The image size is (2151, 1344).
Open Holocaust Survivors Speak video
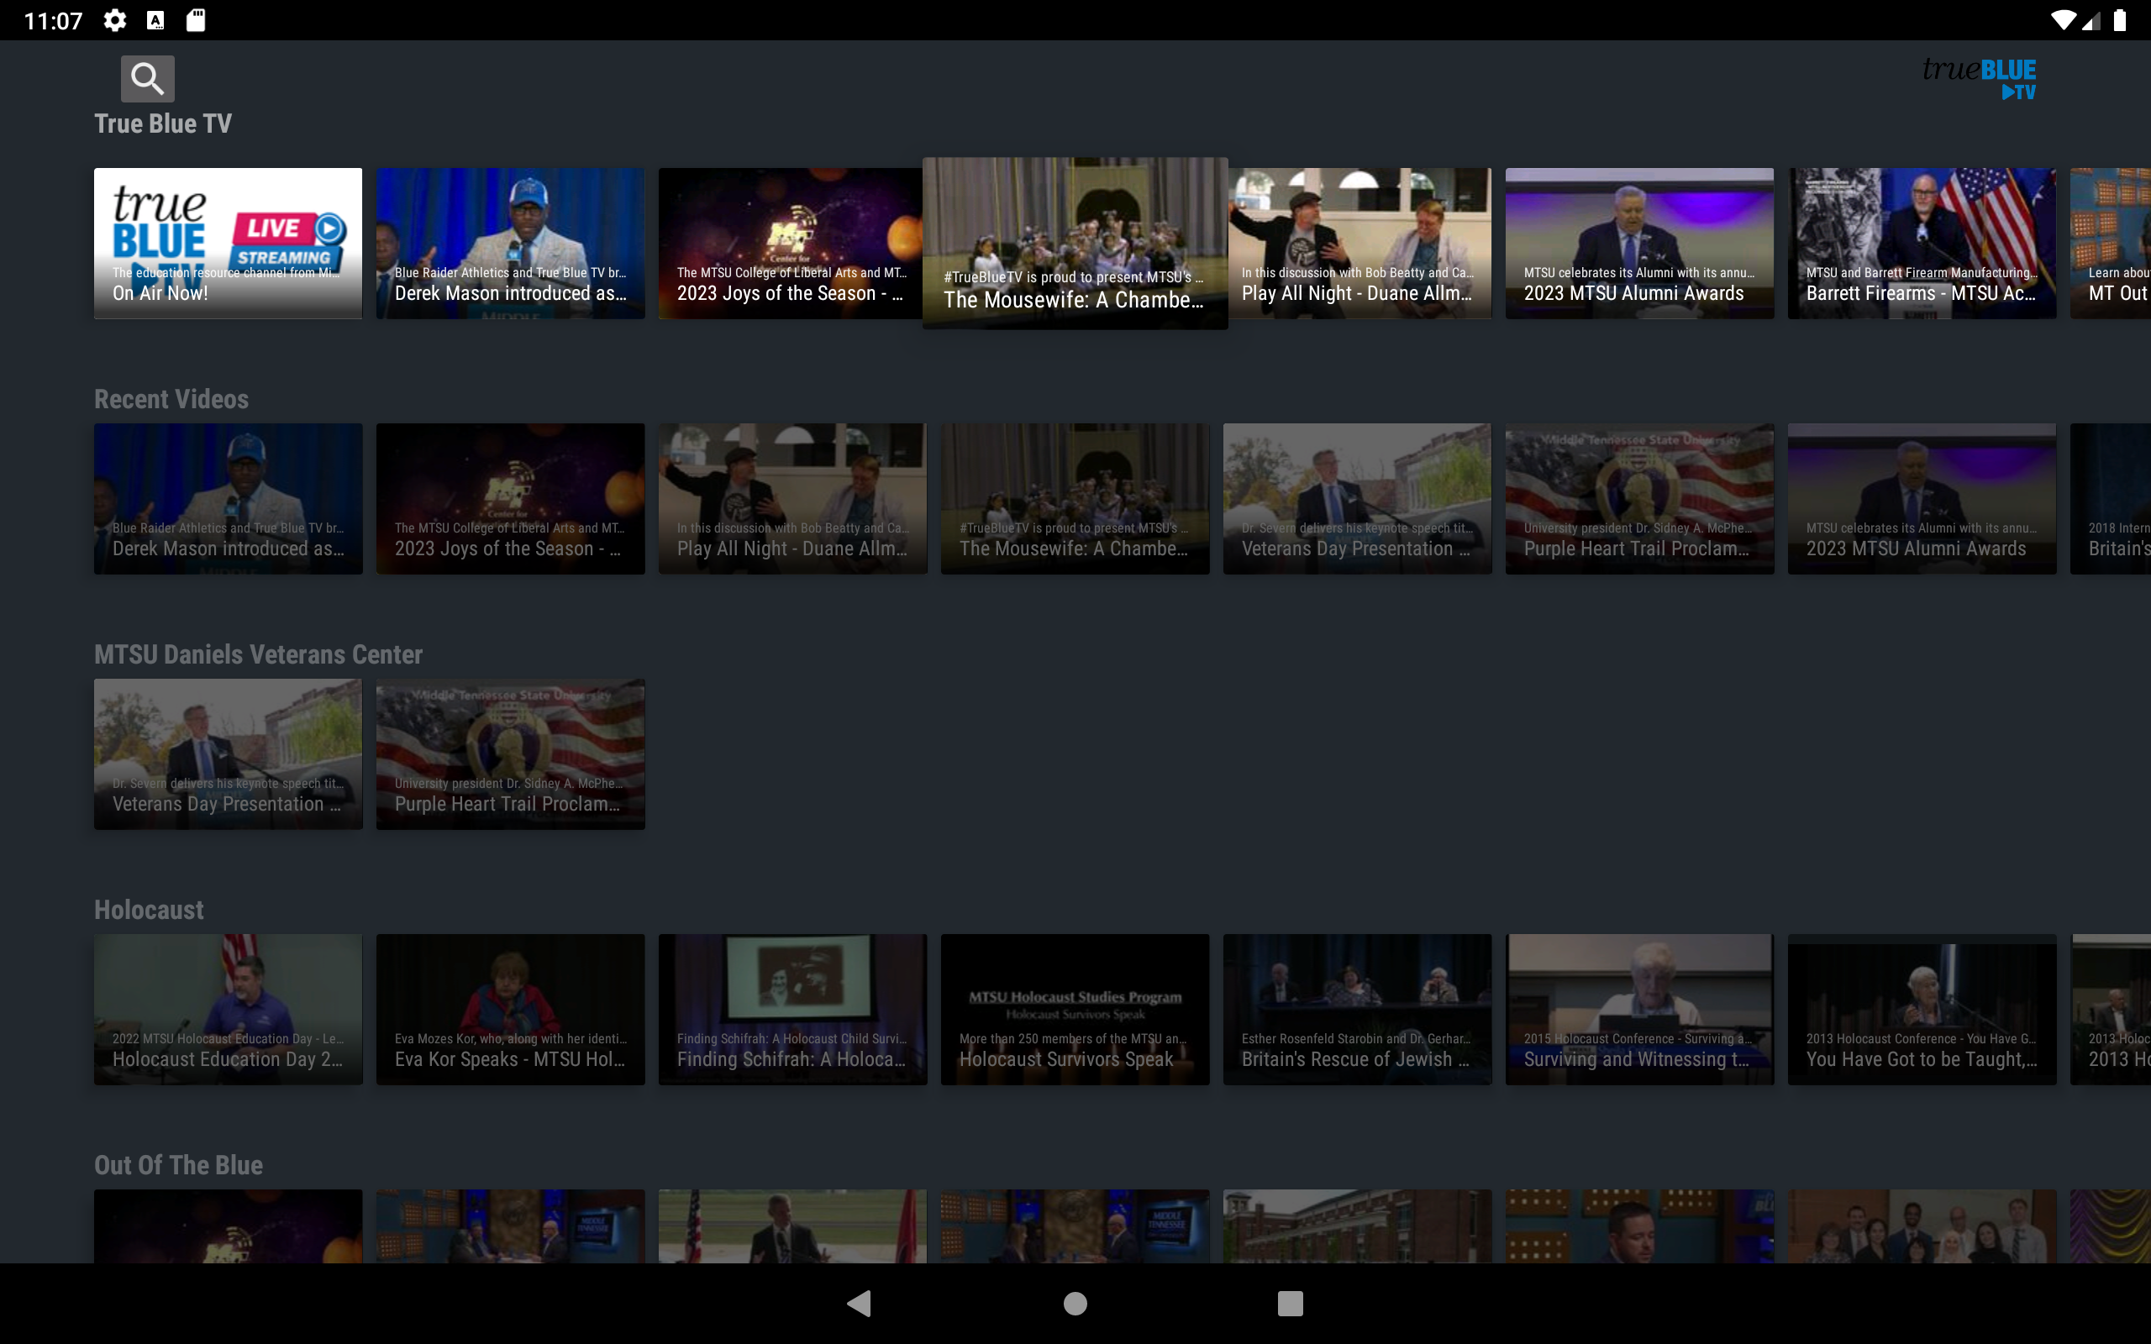[x=1075, y=1009]
